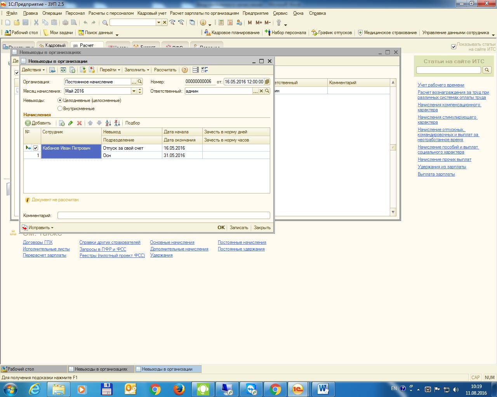The width and height of the screenshot is (497, 397).
Task: Click the Записать button
Action: point(239,228)
